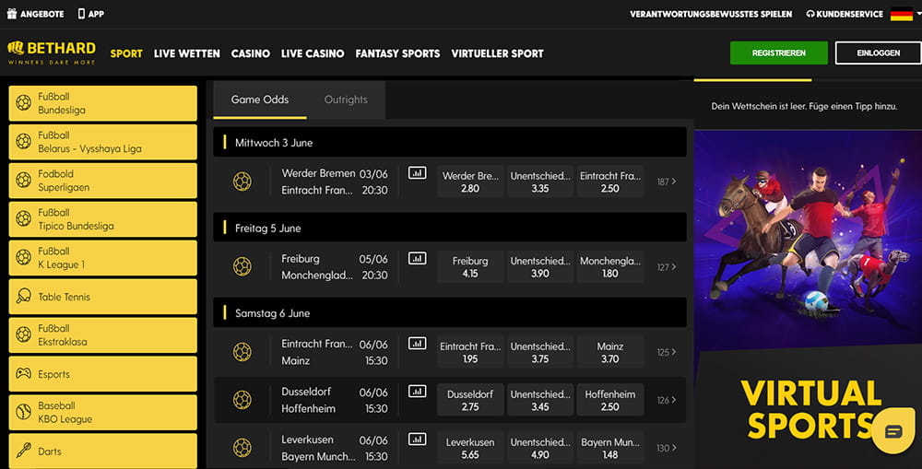This screenshot has width=922, height=469.
Task: Bet on Bayern Munich at 1.48
Action: click(609, 447)
